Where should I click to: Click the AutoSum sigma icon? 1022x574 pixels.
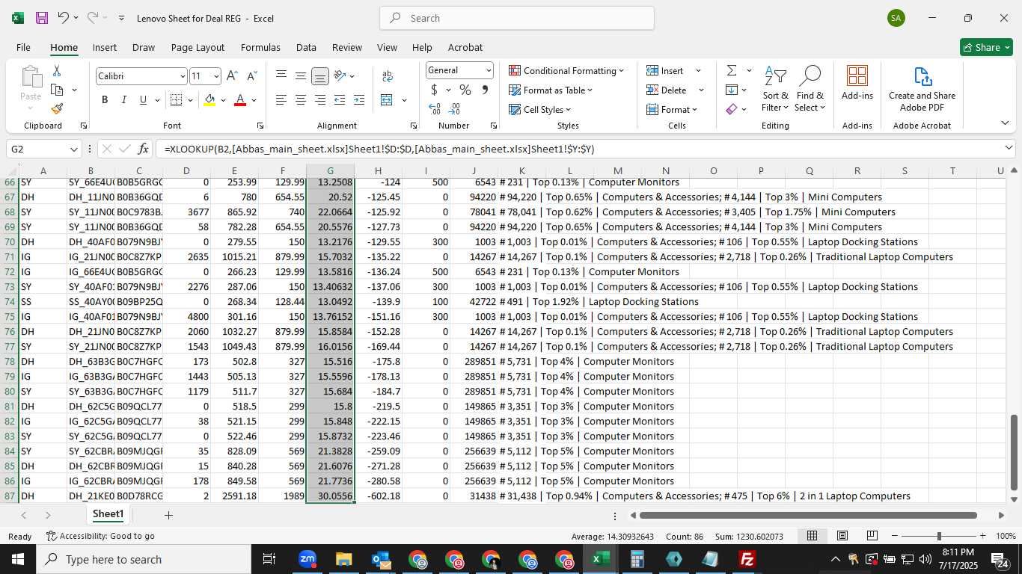pos(731,70)
